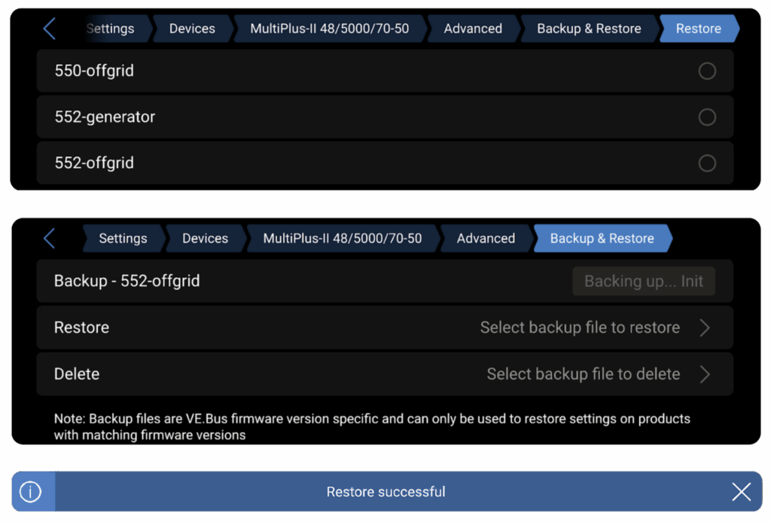Open Select backup file to restore

pos(580,328)
